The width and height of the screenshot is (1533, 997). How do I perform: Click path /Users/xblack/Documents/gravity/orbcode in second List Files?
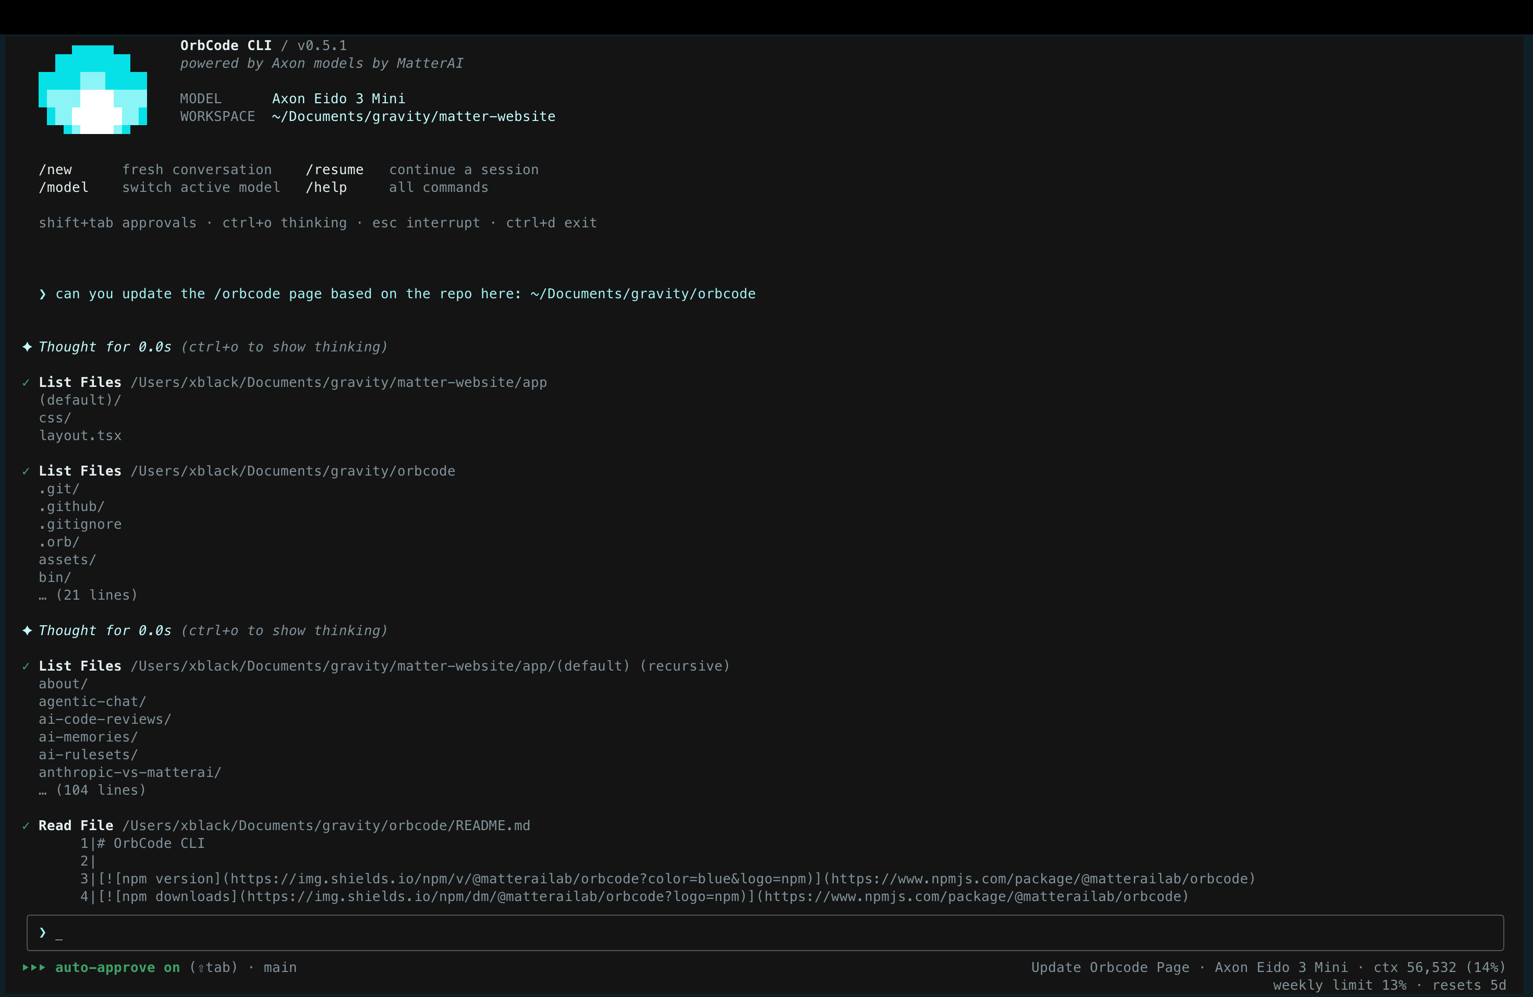(x=293, y=471)
